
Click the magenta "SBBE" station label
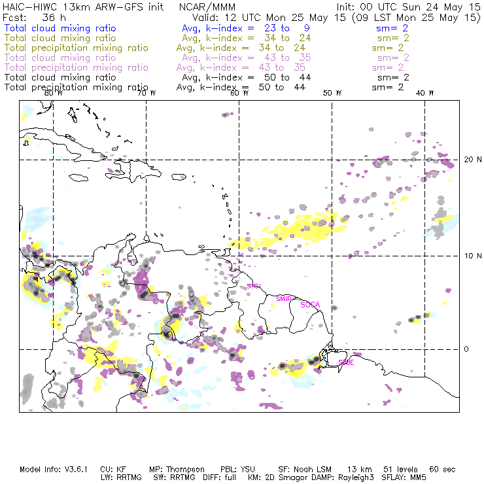point(346,362)
